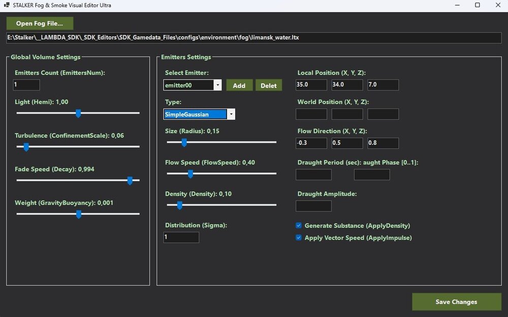Screen dimensions: 508x317
Task: Click the Size (Radius): 0,15 label
Action: [192, 131]
